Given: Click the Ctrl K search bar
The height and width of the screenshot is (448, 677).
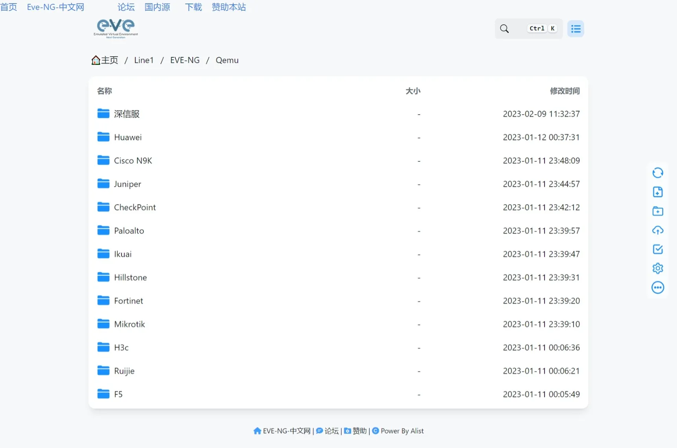Looking at the screenshot, I should coord(542,28).
